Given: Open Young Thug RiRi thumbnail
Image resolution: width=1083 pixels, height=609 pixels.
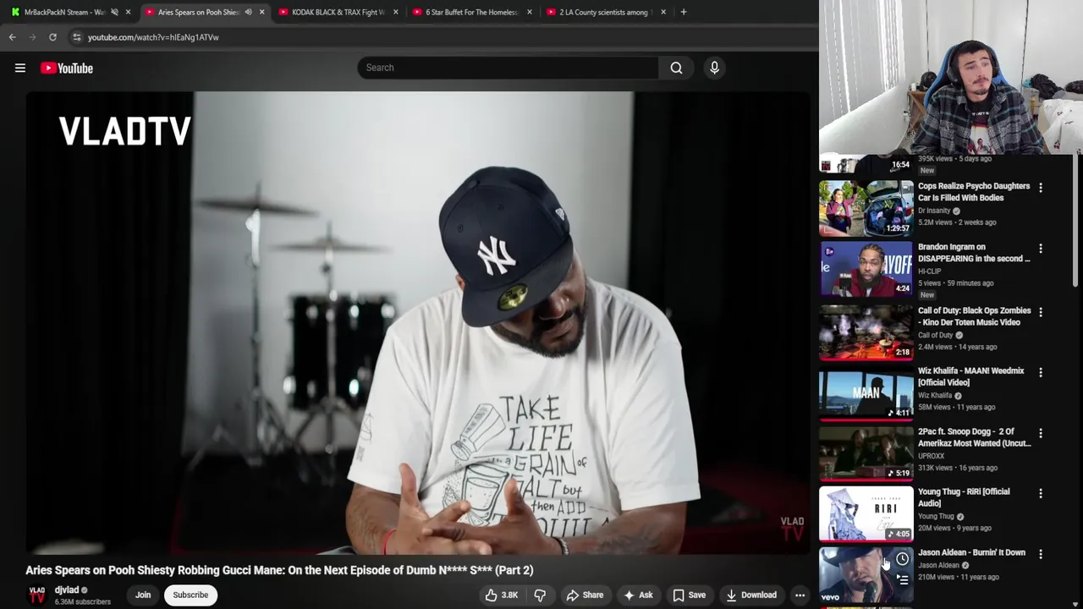Looking at the screenshot, I should pyautogui.click(x=866, y=513).
